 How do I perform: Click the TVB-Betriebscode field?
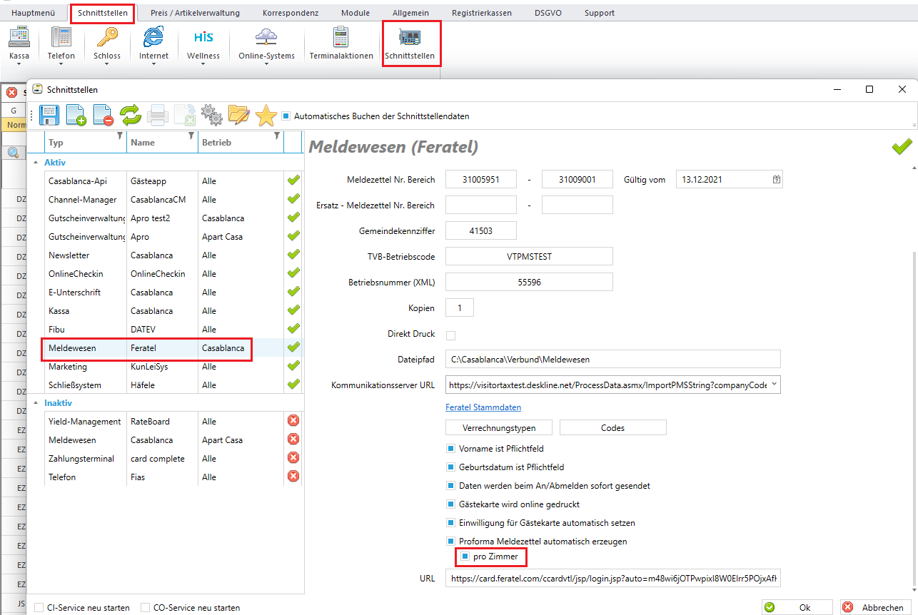click(529, 256)
